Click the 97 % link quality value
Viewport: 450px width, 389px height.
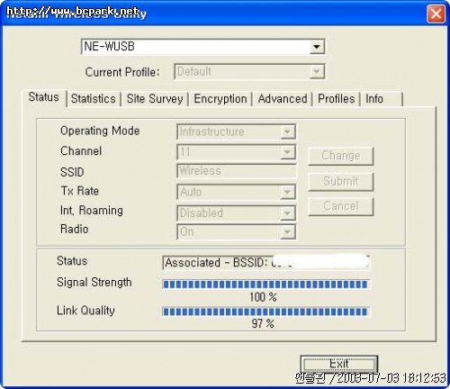click(x=263, y=323)
